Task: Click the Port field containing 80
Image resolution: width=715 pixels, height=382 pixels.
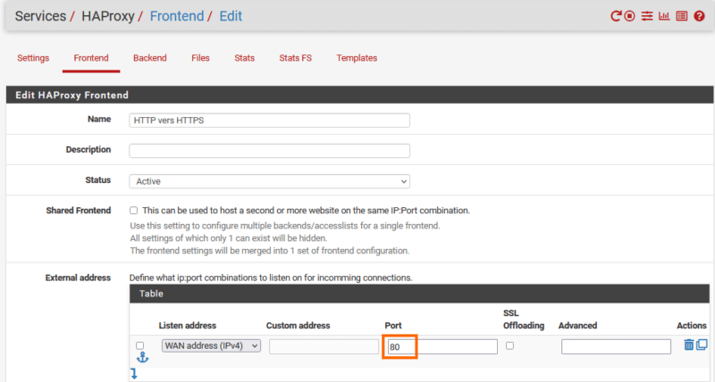Action: coord(442,346)
